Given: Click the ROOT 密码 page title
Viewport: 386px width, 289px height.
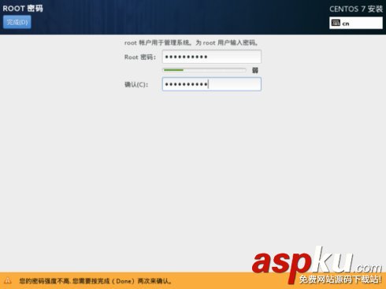Looking at the screenshot, I should pyautogui.click(x=23, y=9).
